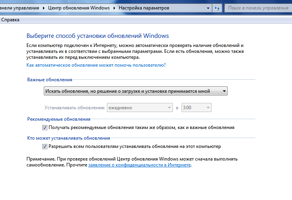The height and width of the screenshot is (200, 292).
Task: Click the Устанавливать обновления: label
Action: [75, 108]
